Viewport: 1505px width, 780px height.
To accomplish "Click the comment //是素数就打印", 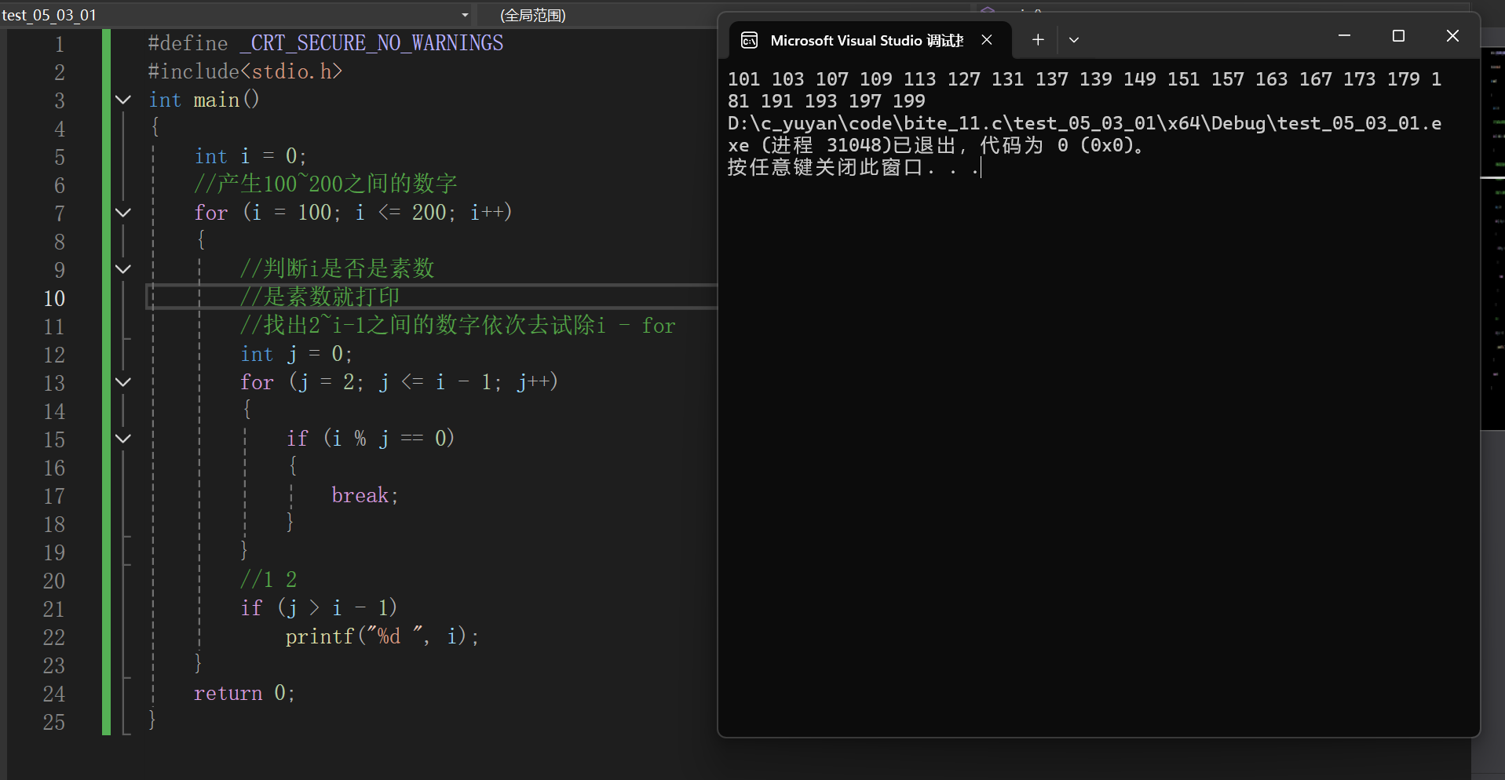I will (x=320, y=297).
